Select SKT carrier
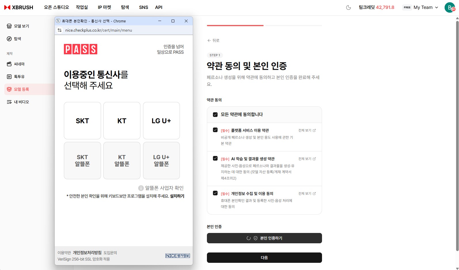 pos(82,121)
